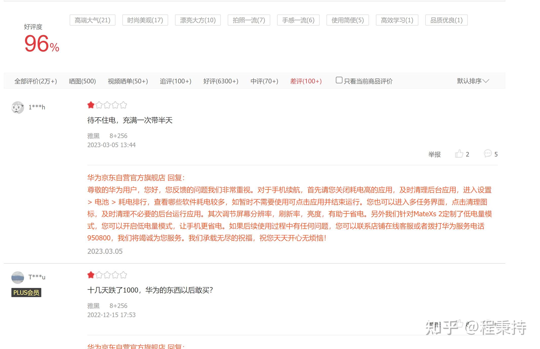Click username 1***h
Image resolution: width=540 pixels, height=349 pixels.
click(37, 107)
